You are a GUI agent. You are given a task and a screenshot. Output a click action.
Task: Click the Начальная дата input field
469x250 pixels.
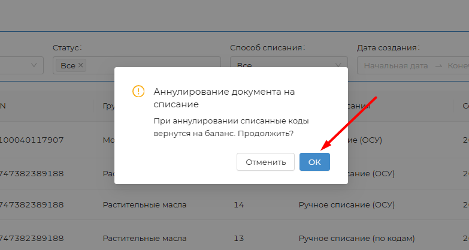tap(395, 65)
